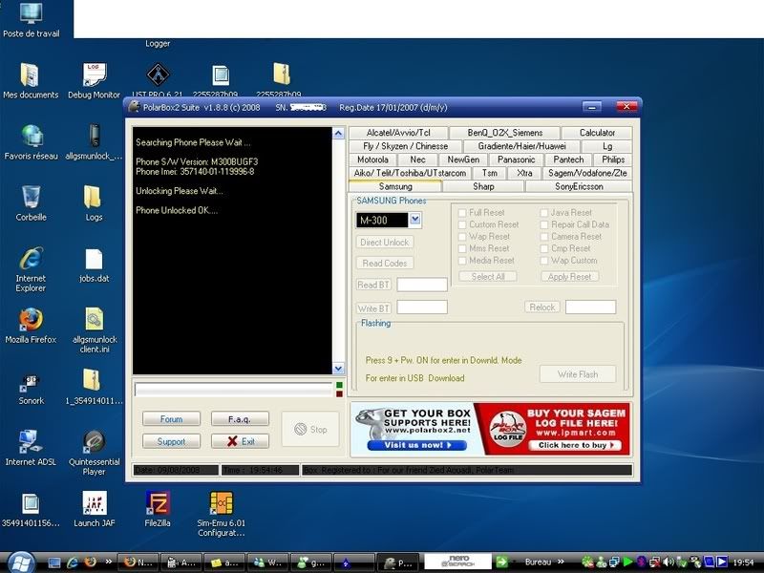Viewport: 764px width, 573px height.
Task: Click the Apply Reset button
Action: [569, 277]
